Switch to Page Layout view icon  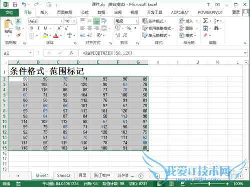[171, 184]
